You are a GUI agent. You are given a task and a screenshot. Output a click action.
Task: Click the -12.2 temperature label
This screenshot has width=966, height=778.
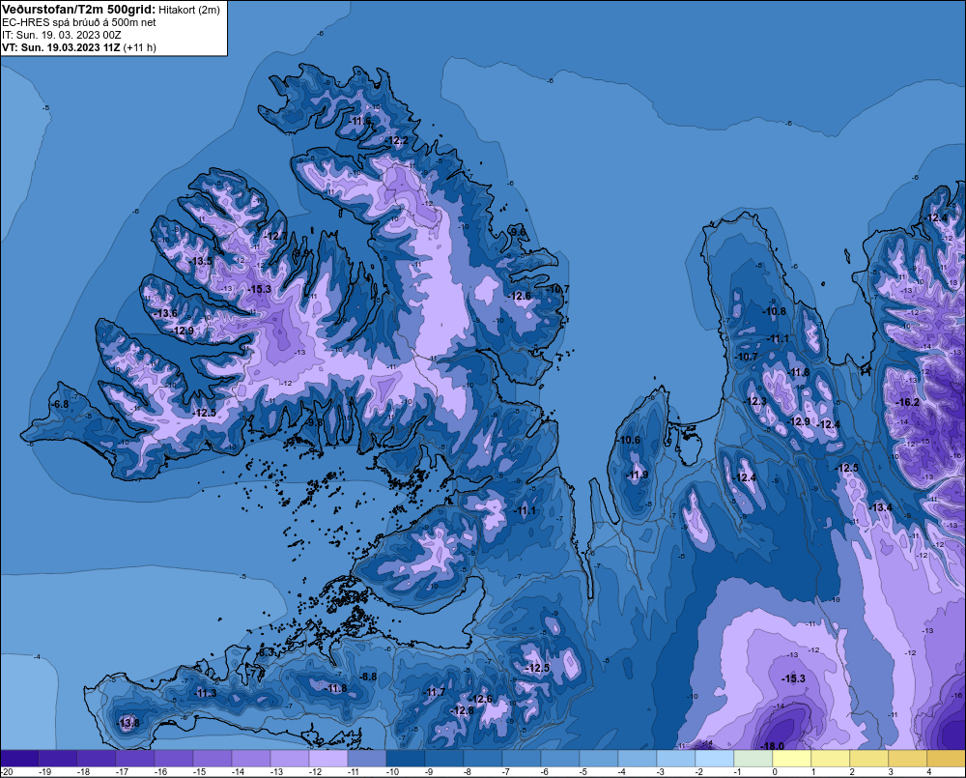(x=396, y=140)
